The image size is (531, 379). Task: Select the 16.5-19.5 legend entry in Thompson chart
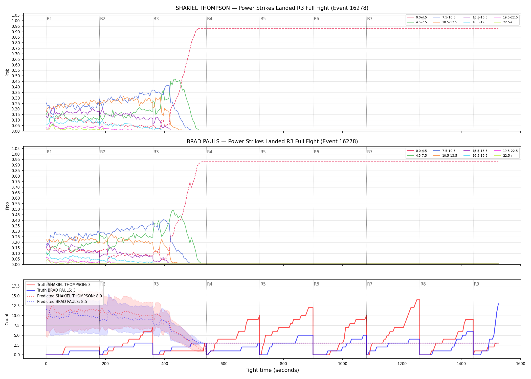[476, 22]
